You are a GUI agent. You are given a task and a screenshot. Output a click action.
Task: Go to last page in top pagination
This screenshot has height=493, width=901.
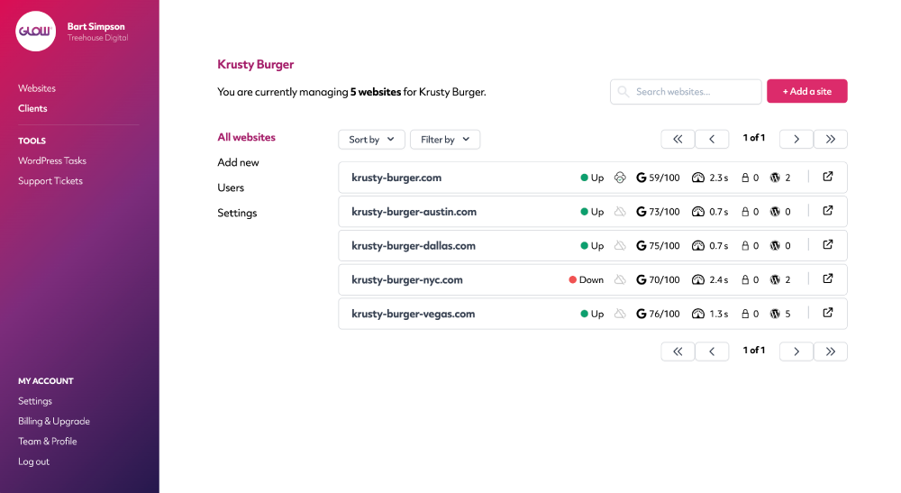tap(831, 139)
